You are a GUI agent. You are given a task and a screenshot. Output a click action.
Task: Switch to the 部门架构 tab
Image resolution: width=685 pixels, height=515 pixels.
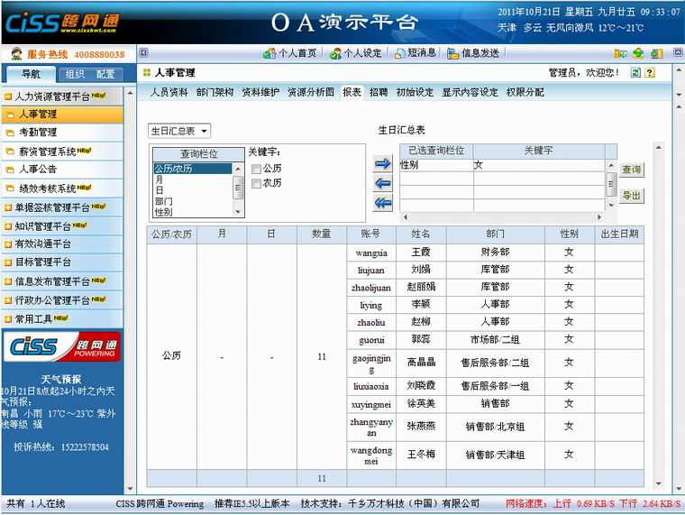[x=215, y=92]
